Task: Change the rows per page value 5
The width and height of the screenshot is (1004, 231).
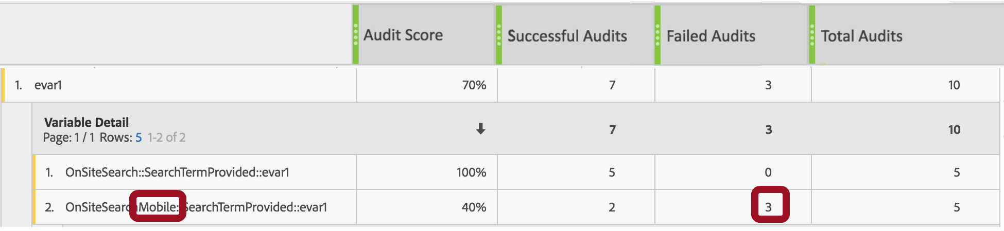Action: pos(139,138)
